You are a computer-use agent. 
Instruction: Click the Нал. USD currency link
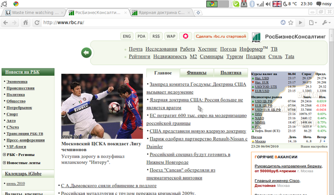click(x=262, y=78)
